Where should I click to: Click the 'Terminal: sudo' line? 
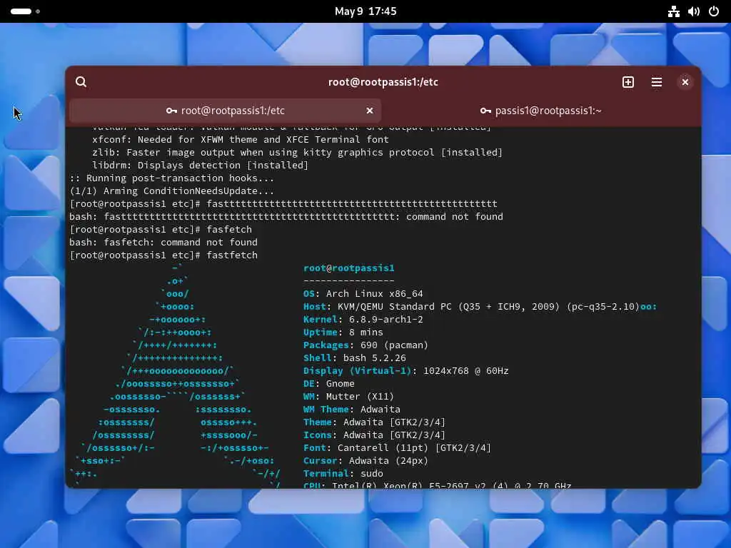[x=343, y=474]
